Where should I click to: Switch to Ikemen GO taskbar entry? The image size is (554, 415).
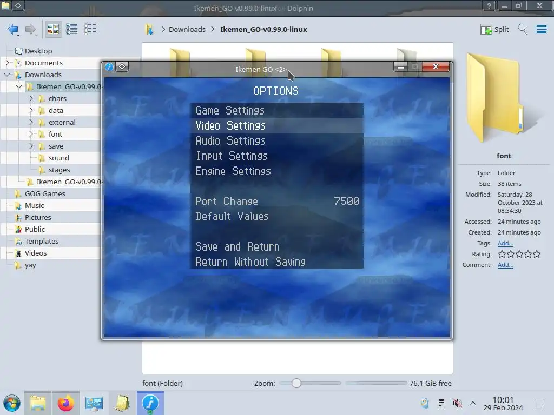pos(150,403)
